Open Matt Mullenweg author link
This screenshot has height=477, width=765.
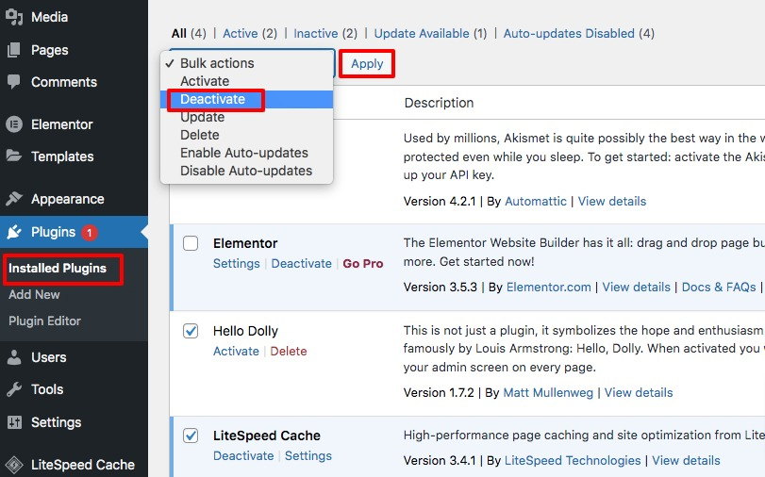[548, 392]
